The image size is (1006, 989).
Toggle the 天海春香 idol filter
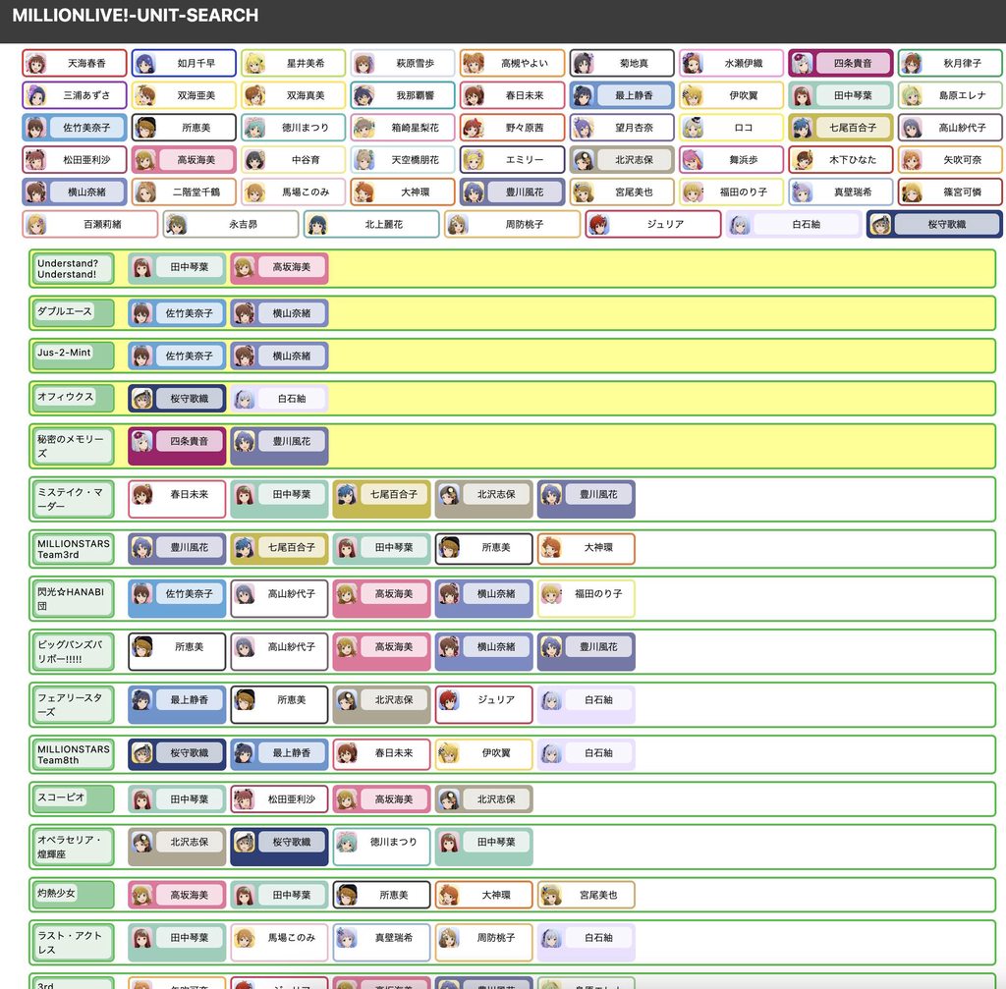tap(75, 63)
